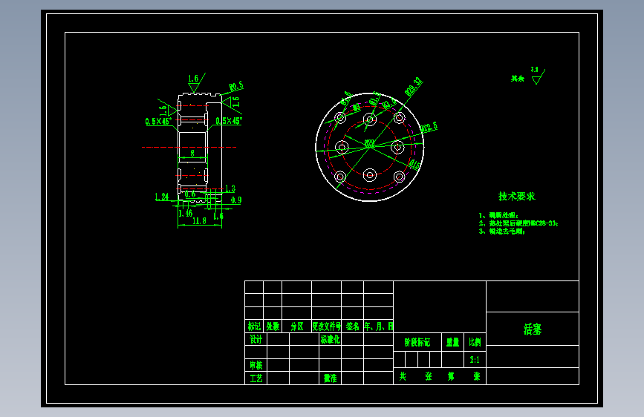
Task: Click the 标准化 cell
Action: click(x=331, y=339)
